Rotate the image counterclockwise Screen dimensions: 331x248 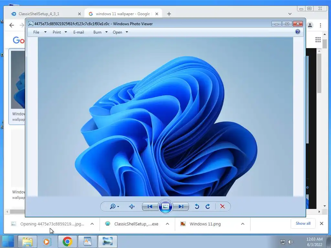pos(197,206)
